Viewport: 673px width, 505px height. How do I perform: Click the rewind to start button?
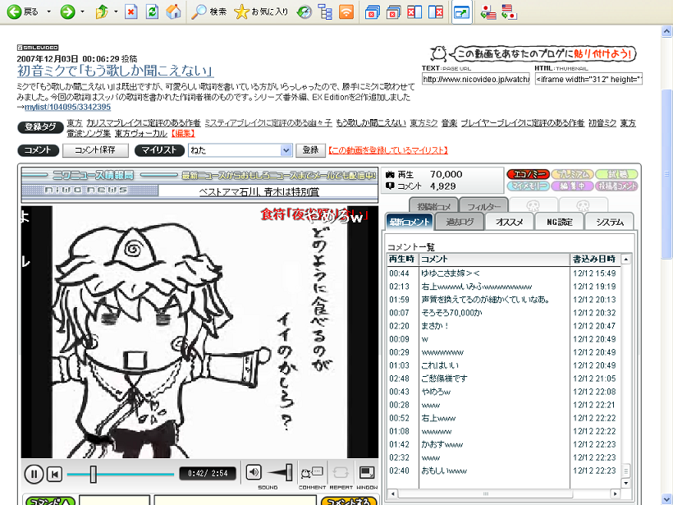pyautogui.click(x=54, y=474)
